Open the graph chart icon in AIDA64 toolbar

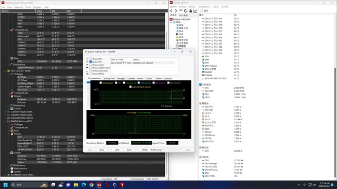click(x=195, y=10)
